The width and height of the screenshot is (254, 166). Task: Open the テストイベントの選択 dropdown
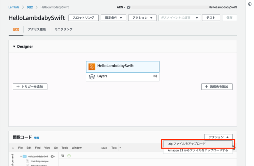(179, 18)
